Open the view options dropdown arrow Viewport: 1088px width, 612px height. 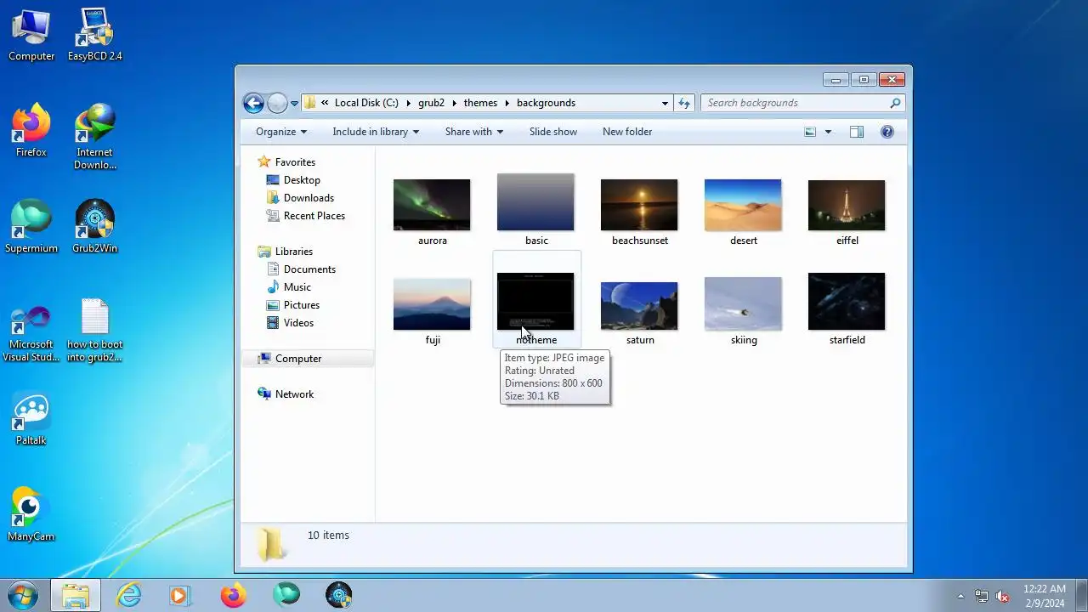[828, 132]
